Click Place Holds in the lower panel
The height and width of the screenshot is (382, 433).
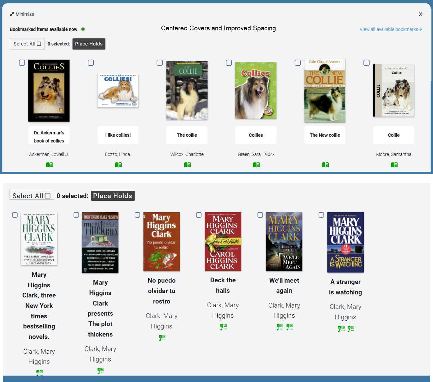pyautogui.click(x=113, y=196)
